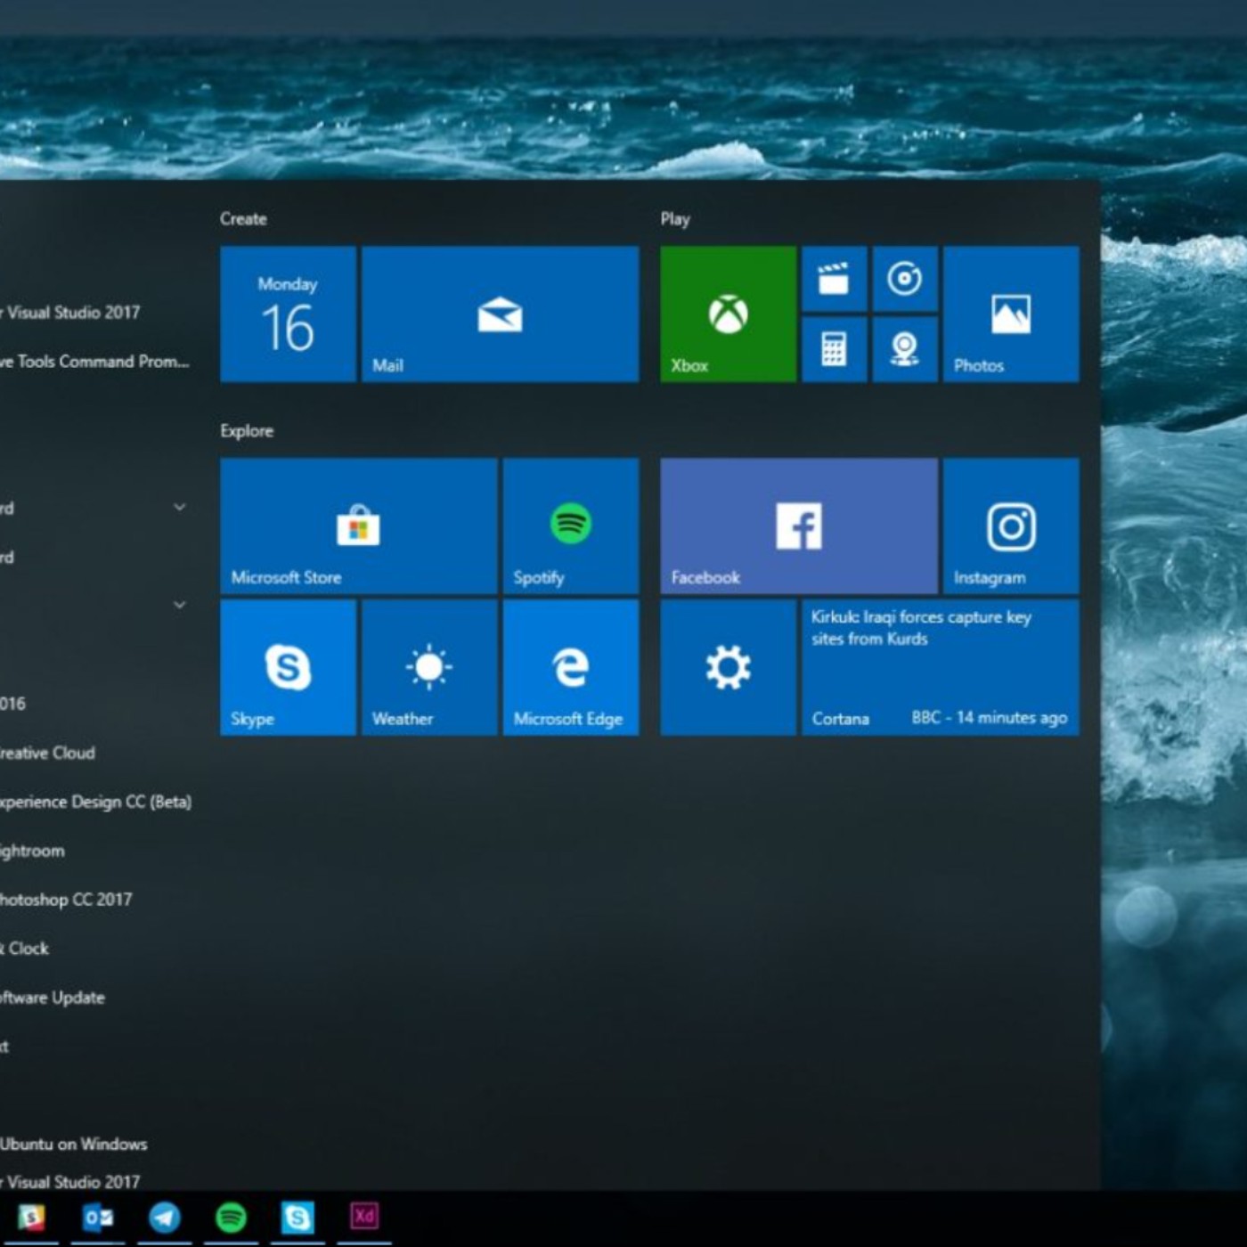
Task: Open the Facebook wide tile
Action: (799, 526)
